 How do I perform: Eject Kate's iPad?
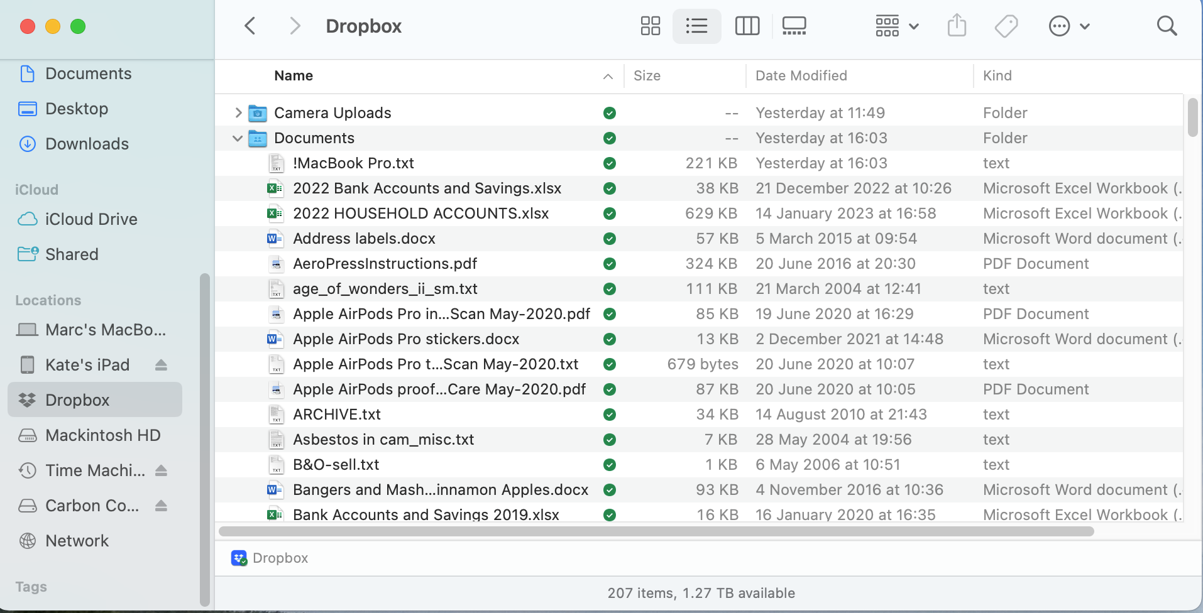(161, 365)
